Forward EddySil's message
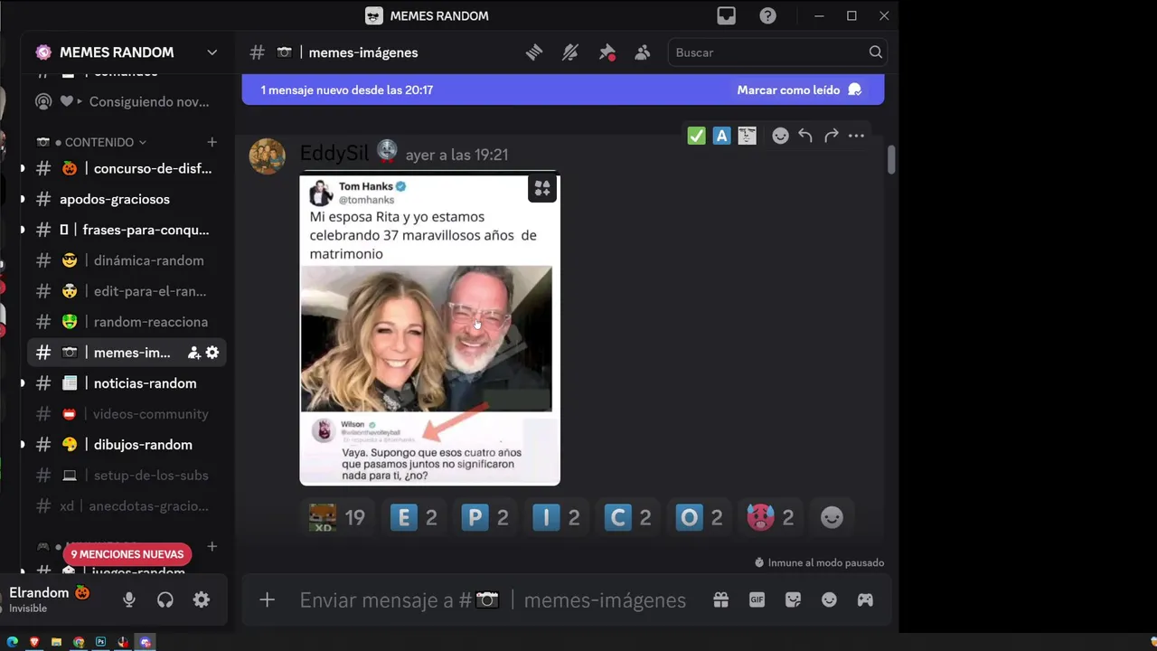Viewport: 1157px width, 651px height. click(831, 136)
